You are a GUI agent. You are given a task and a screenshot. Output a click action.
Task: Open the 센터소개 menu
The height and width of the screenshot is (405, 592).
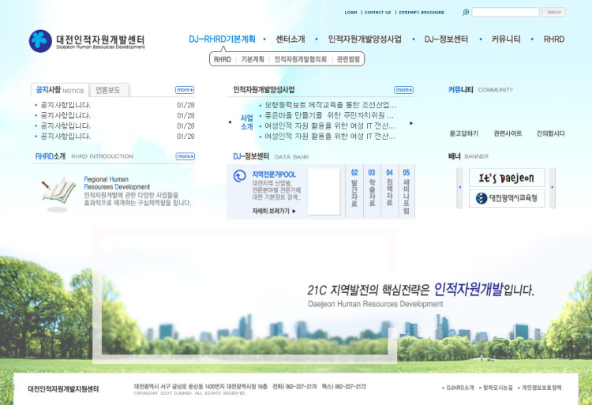290,39
